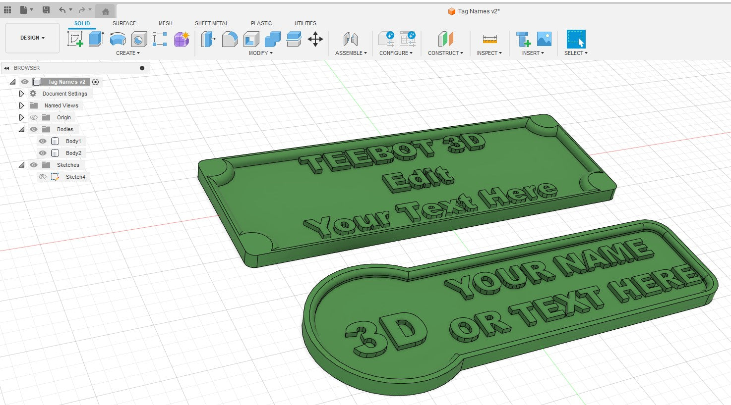Open the INSPECT dropdown menu
Image resolution: width=731 pixels, height=405 pixels.
[x=489, y=53]
